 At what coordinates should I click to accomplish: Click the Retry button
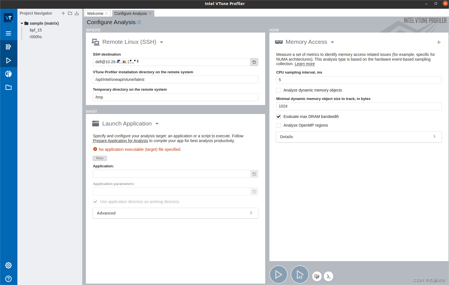pyautogui.click(x=100, y=158)
